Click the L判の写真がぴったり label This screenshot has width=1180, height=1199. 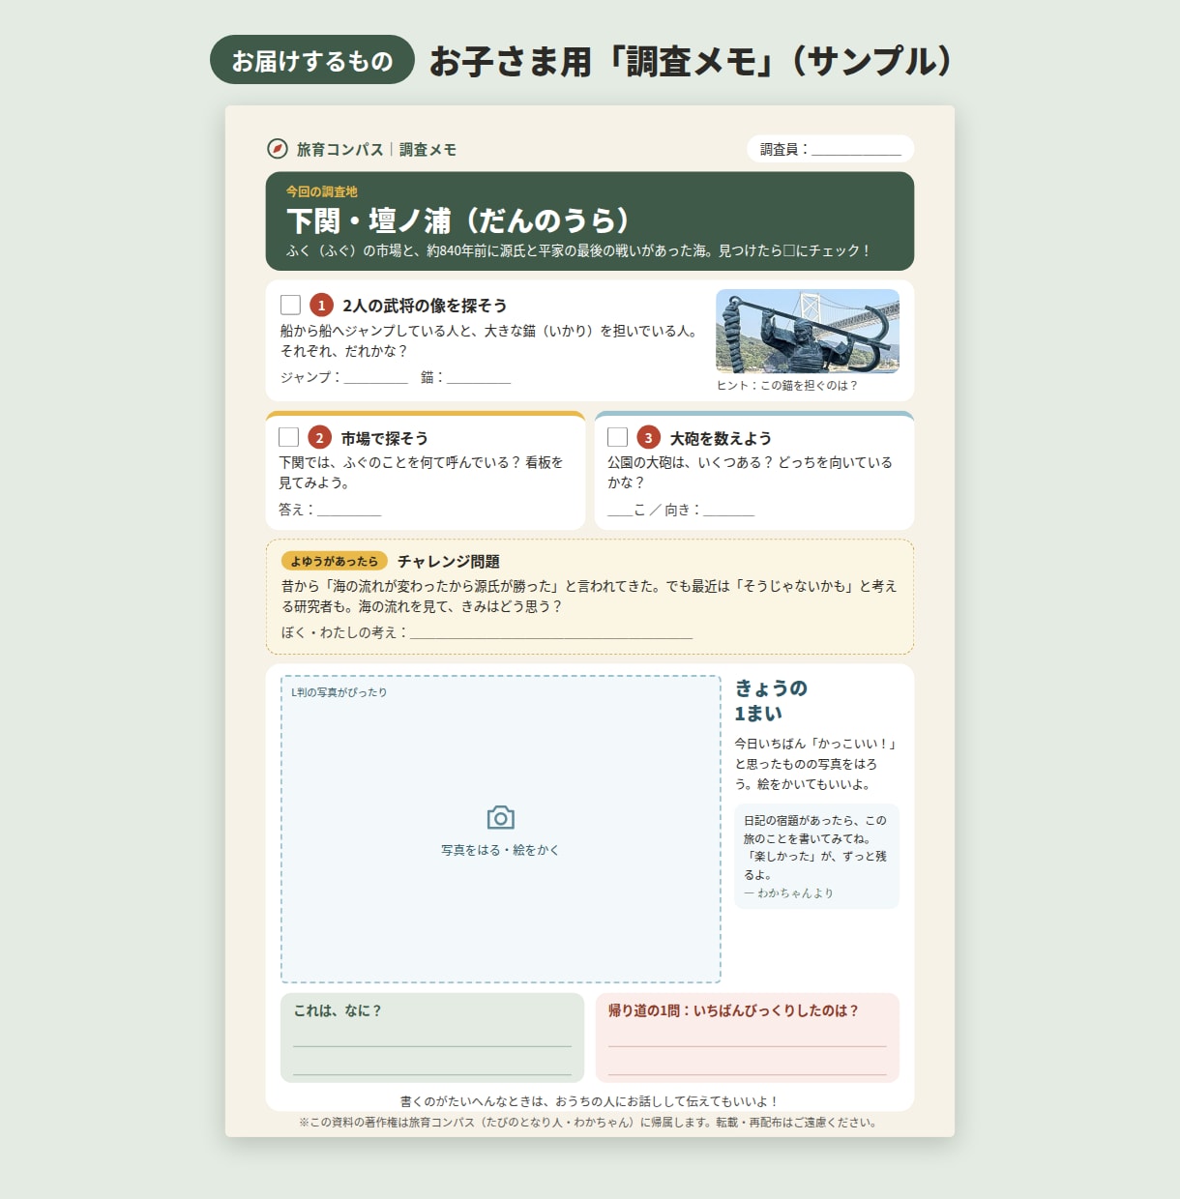point(339,692)
